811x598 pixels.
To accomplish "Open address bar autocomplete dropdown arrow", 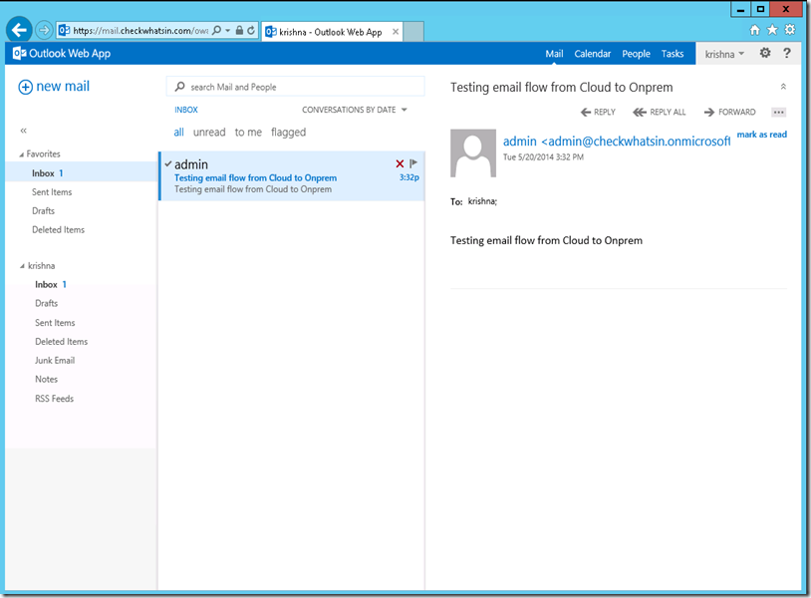I will (227, 31).
